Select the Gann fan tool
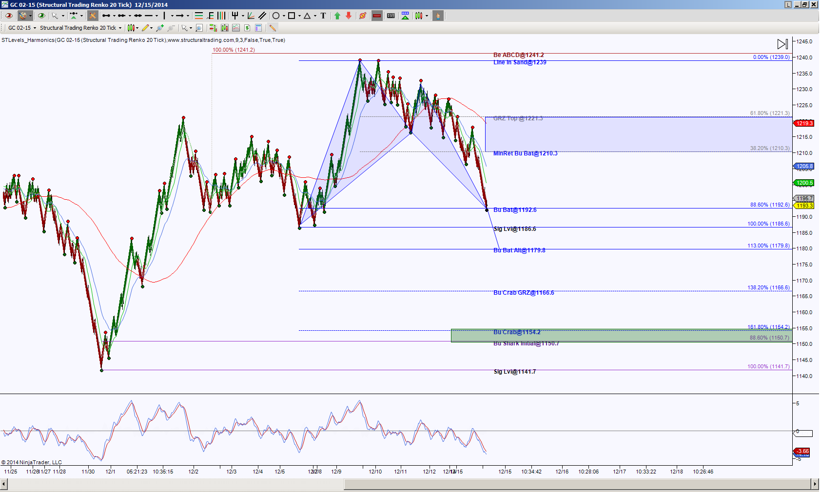This screenshot has height=492, width=821. coord(251,16)
